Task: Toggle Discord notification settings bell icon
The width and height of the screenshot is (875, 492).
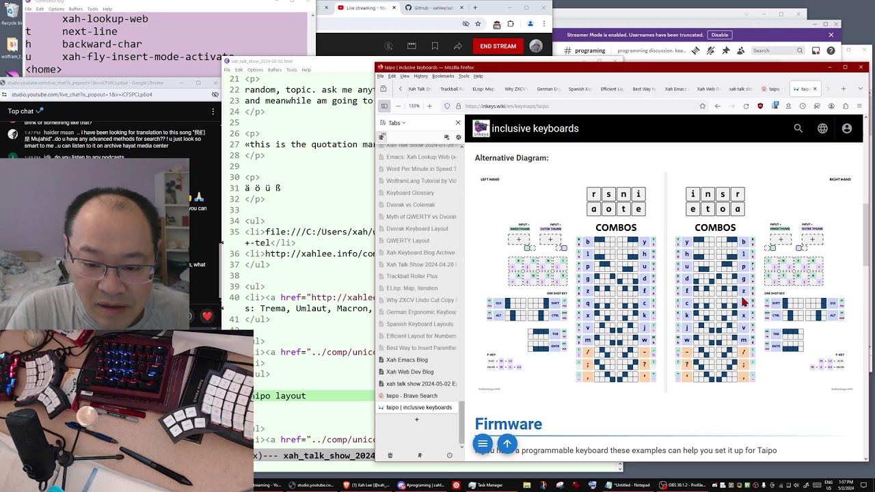Action: [711, 51]
